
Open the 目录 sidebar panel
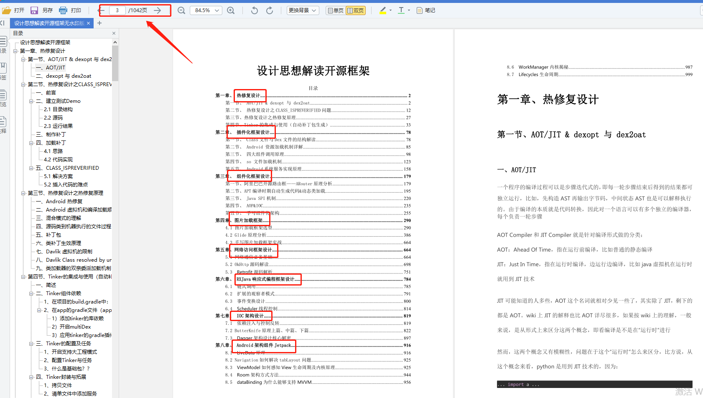coord(3,42)
